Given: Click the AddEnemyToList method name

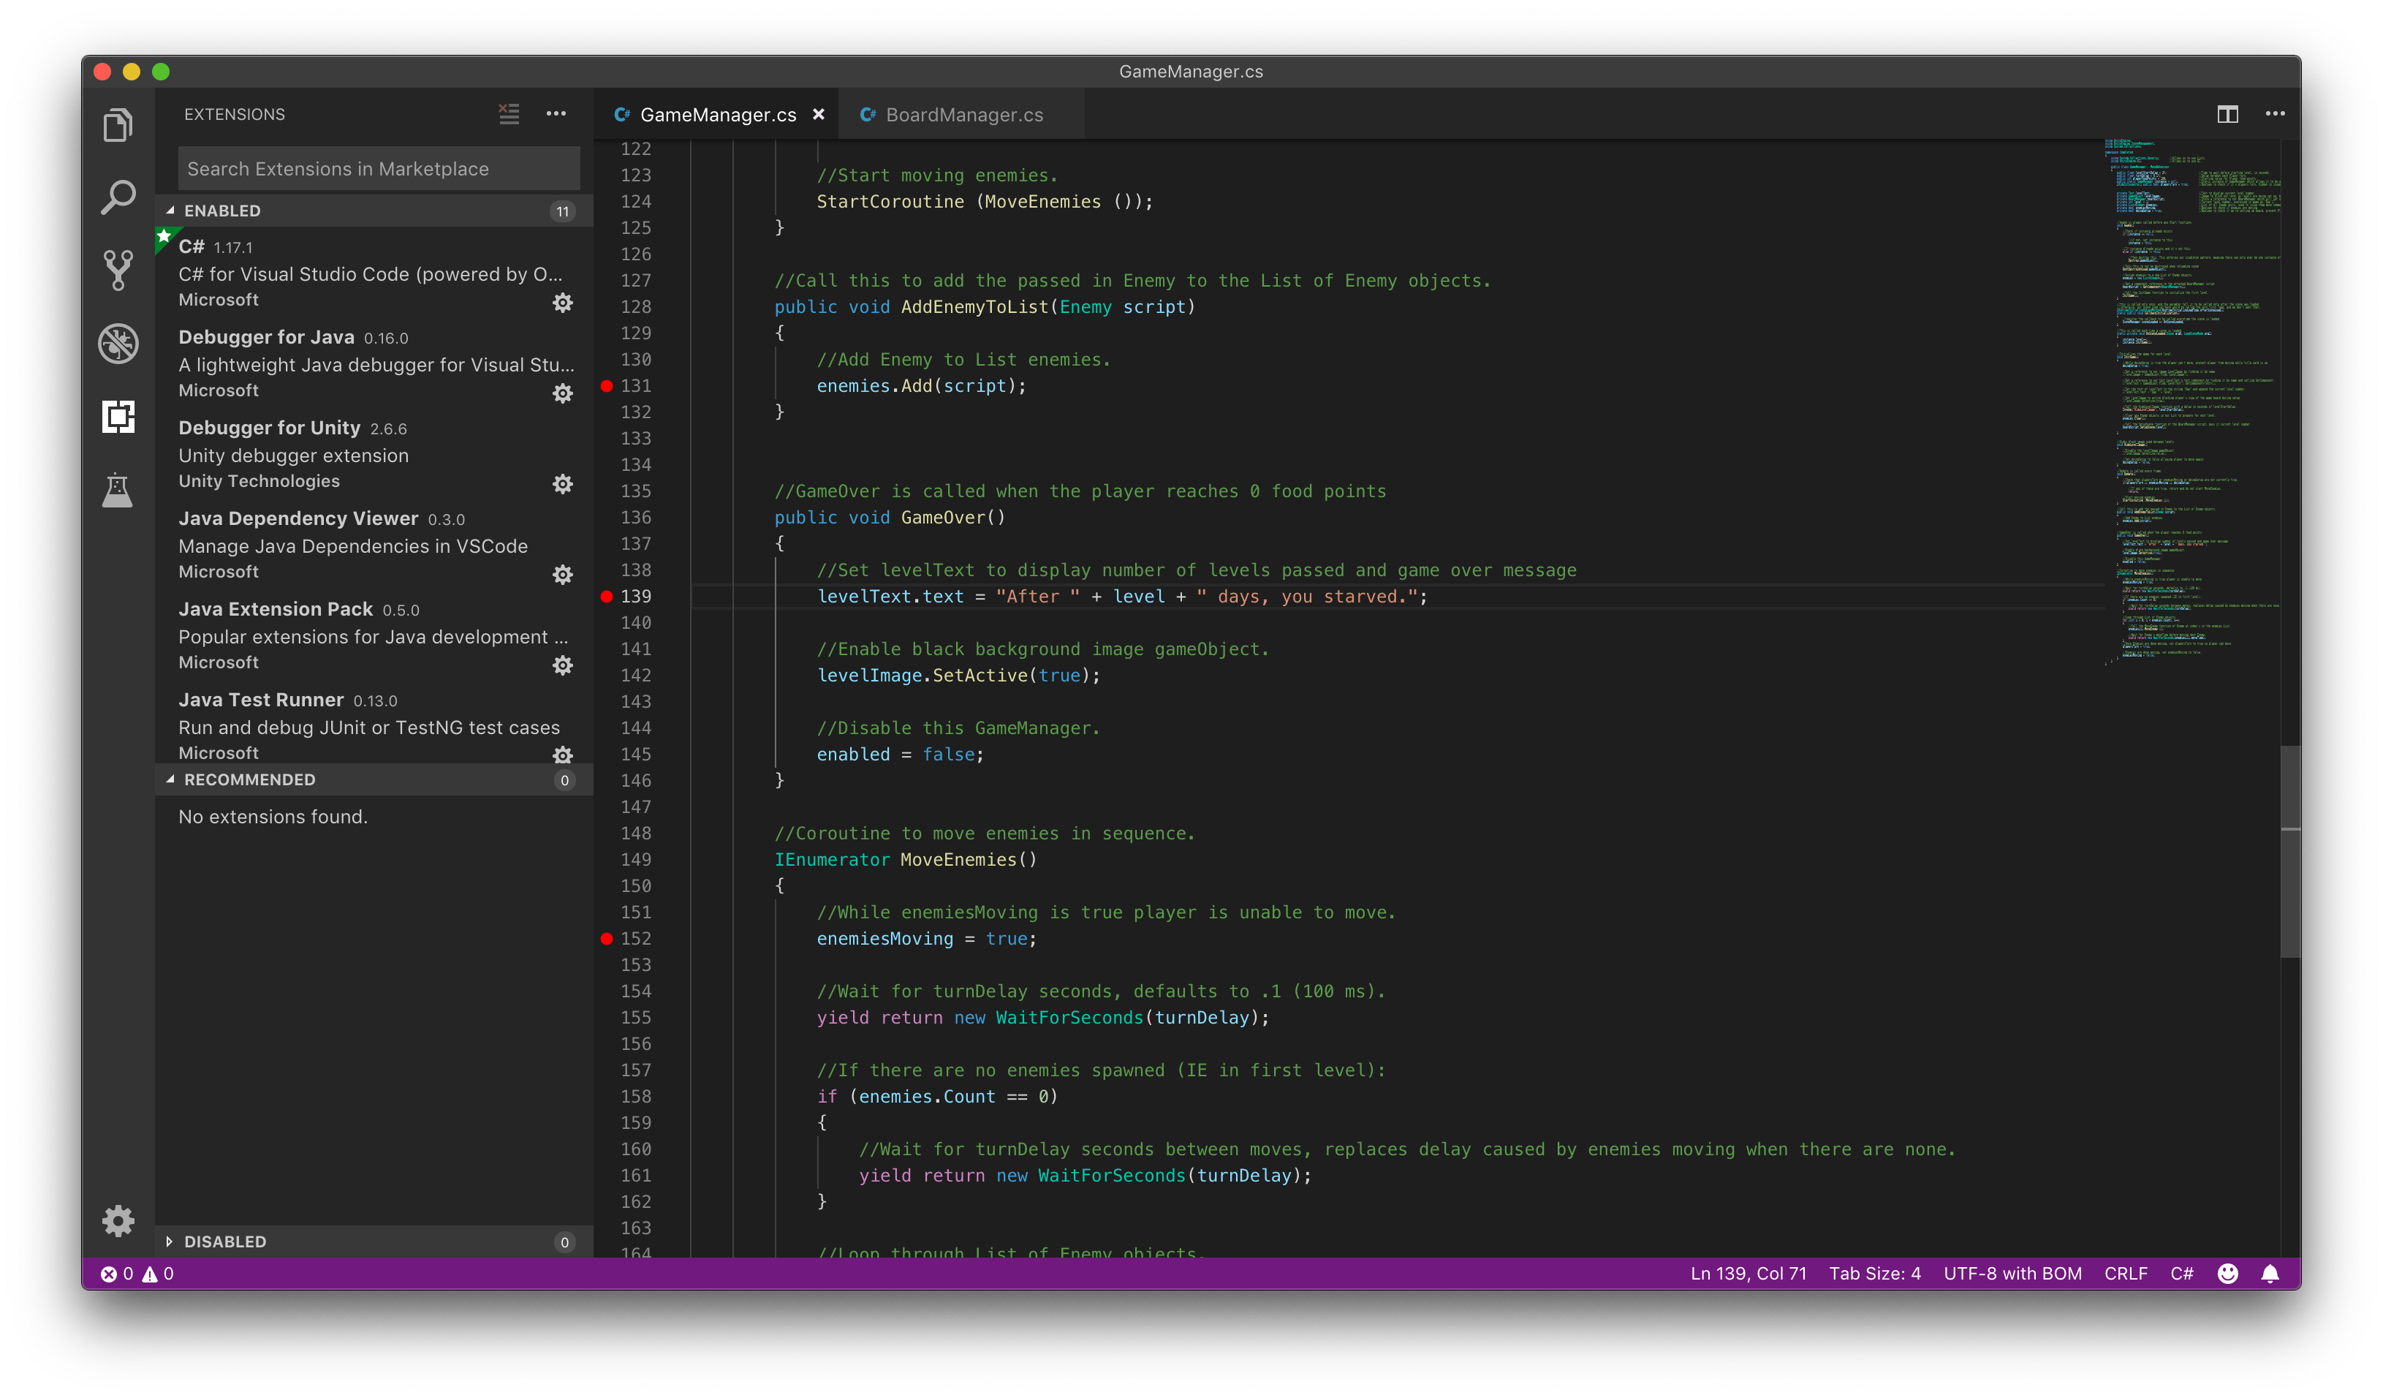Looking at the screenshot, I should (x=974, y=306).
